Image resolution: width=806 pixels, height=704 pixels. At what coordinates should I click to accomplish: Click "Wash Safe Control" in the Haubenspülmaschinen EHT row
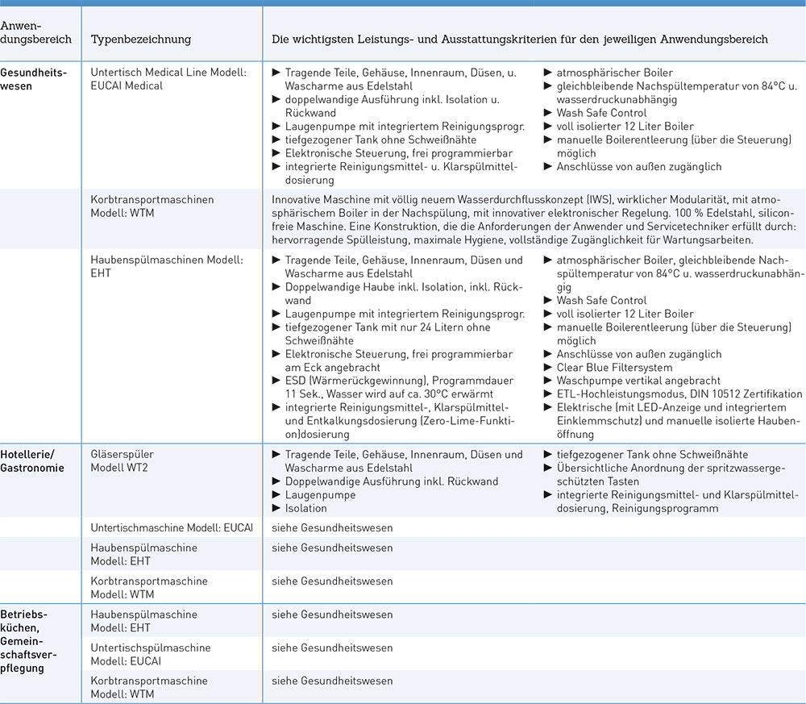(601, 300)
